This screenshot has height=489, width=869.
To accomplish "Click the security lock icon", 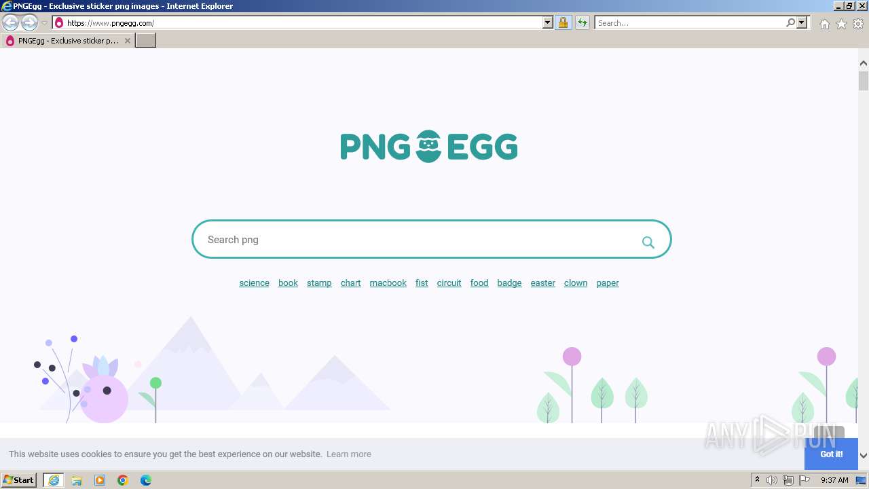I will pos(563,23).
